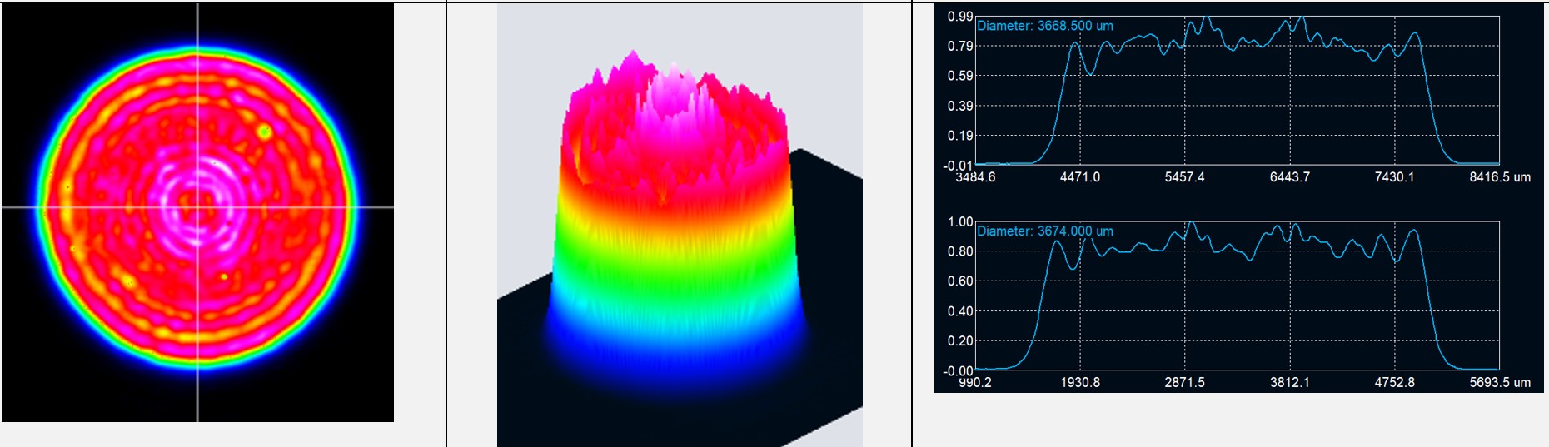This screenshot has height=447, width=1549.
Task: Click the lower graph y-axis value 0.20
Action: [x=960, y=340]
